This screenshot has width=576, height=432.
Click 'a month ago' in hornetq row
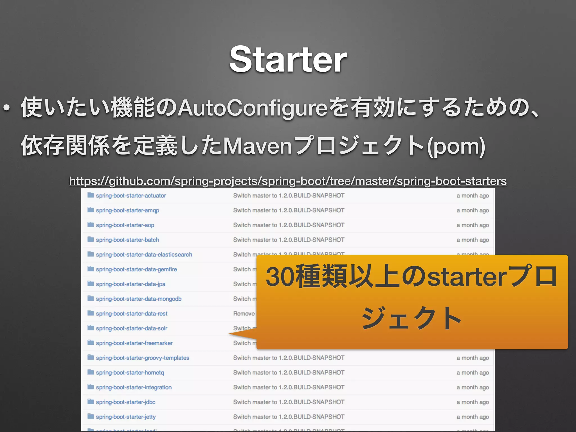click(473, 373)
